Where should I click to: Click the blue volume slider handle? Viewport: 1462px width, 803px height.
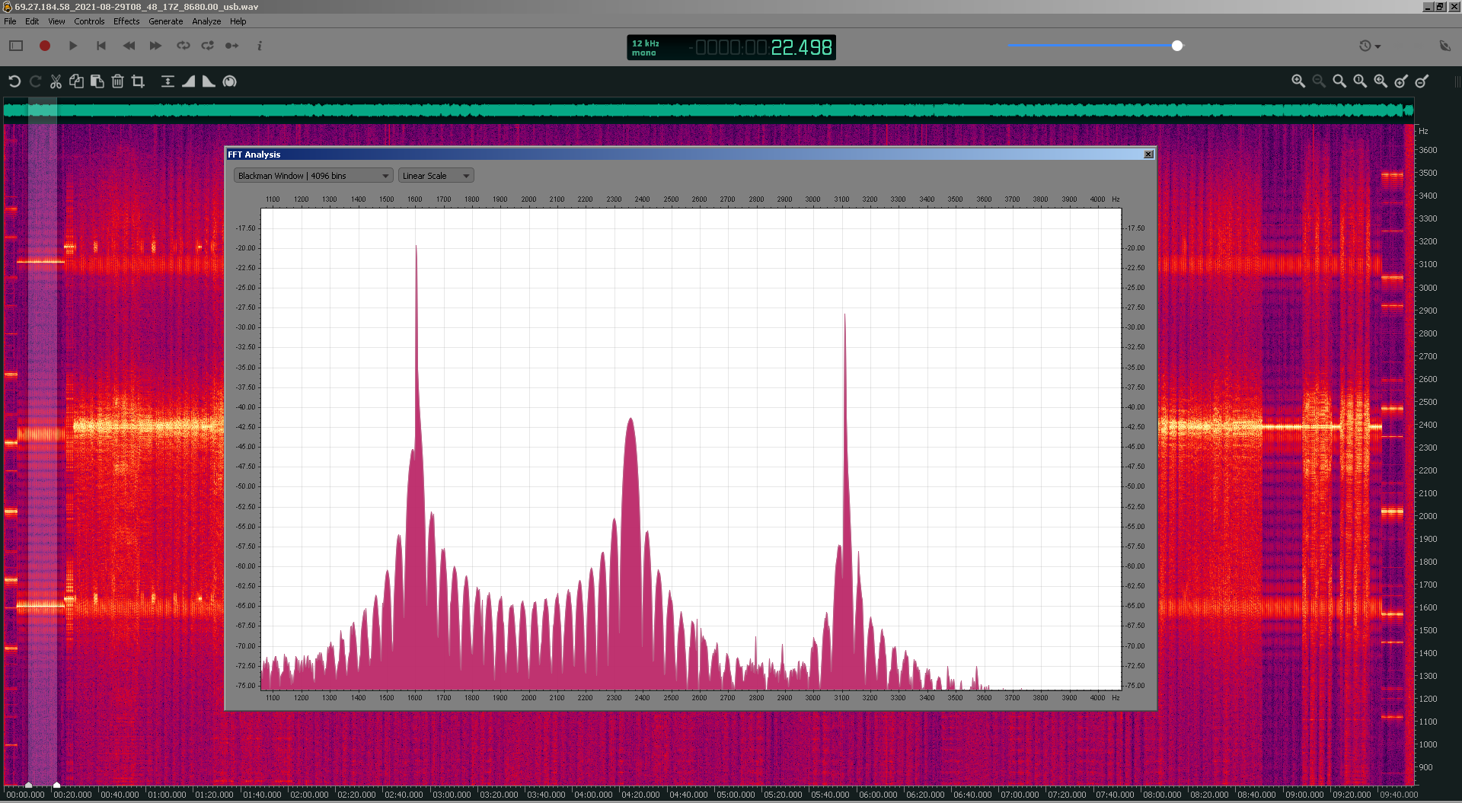click(1177, 46)
